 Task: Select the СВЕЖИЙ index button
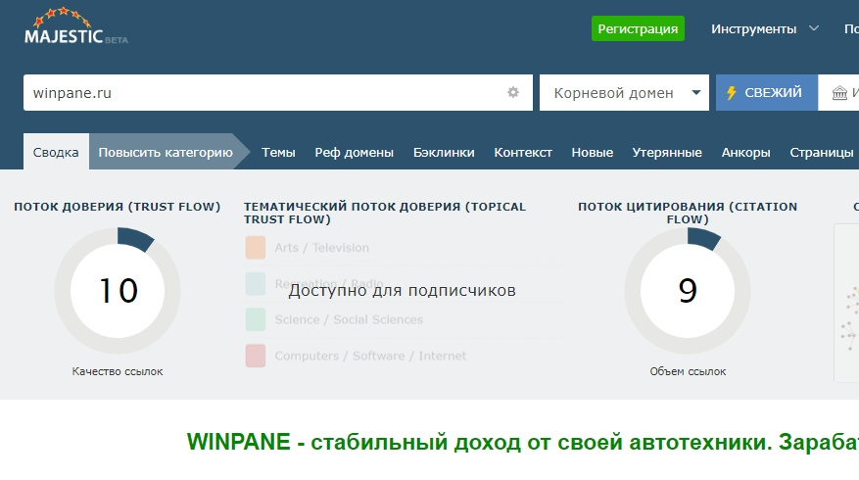click(766, 93)
